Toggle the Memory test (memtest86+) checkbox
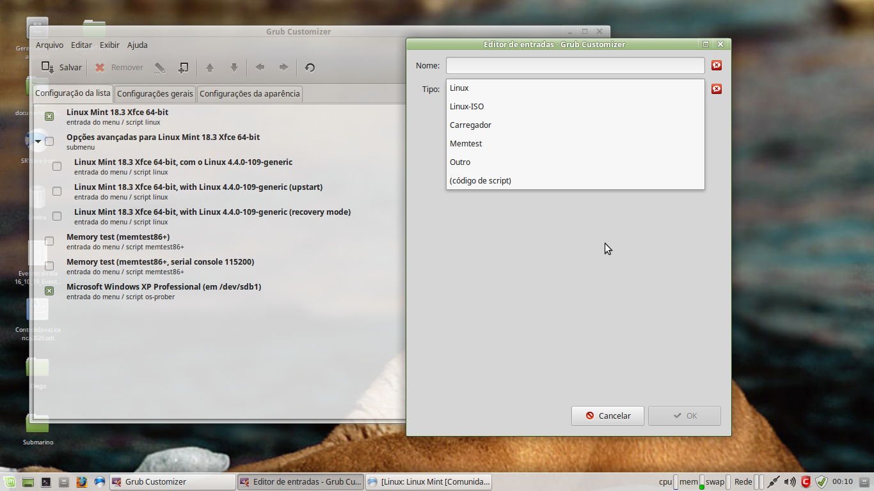874x491 pixels. (x=49, y=241)
